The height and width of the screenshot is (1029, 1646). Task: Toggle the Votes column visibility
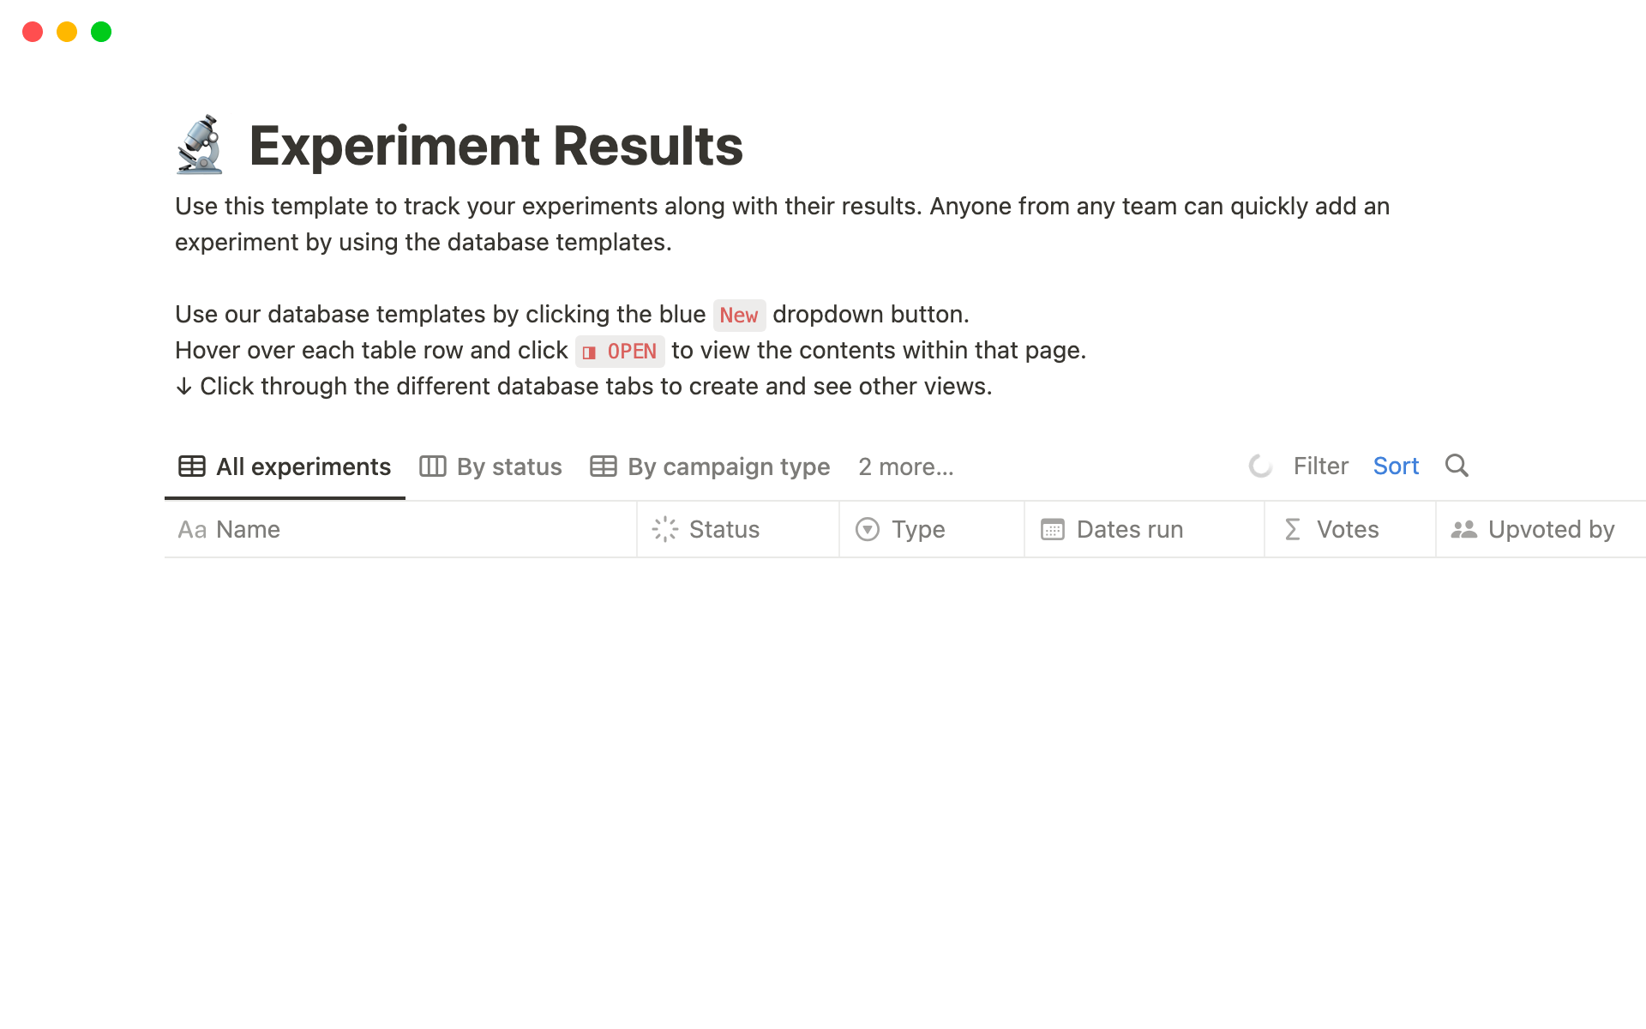[x=1348, y=529]
